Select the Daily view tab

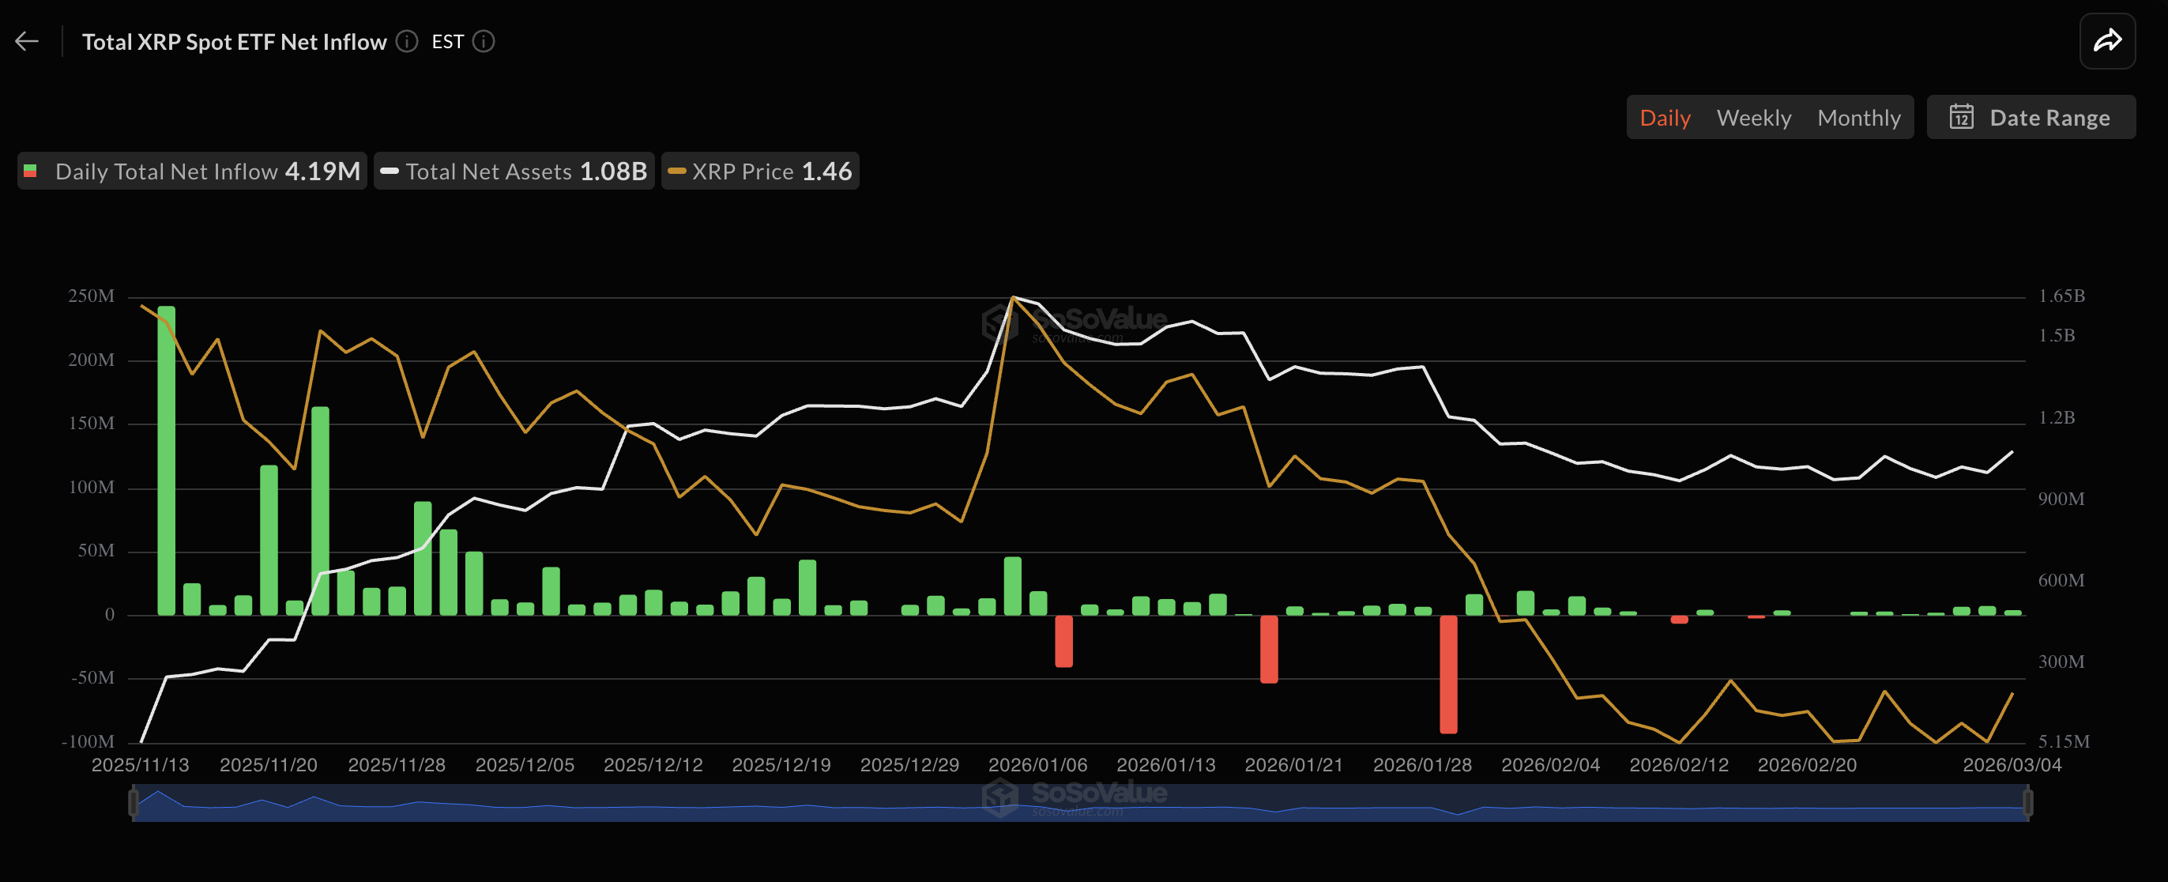1665,118
